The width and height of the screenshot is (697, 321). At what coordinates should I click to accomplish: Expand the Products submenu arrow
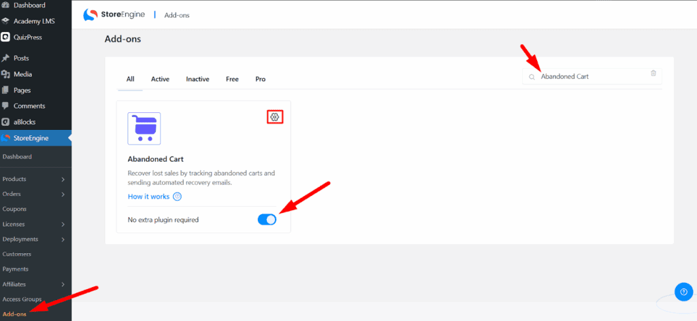(63, 180)
